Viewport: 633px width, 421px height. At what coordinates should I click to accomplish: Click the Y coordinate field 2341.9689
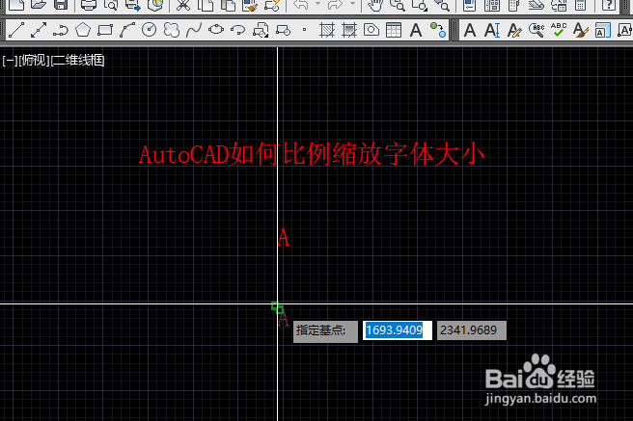click(472, 330)
